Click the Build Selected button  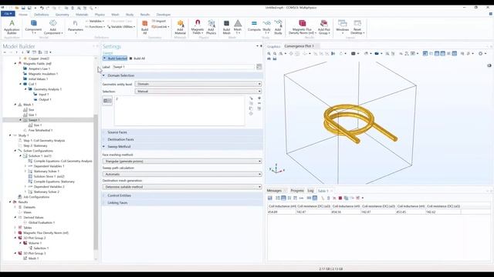(x=115, y=58)
